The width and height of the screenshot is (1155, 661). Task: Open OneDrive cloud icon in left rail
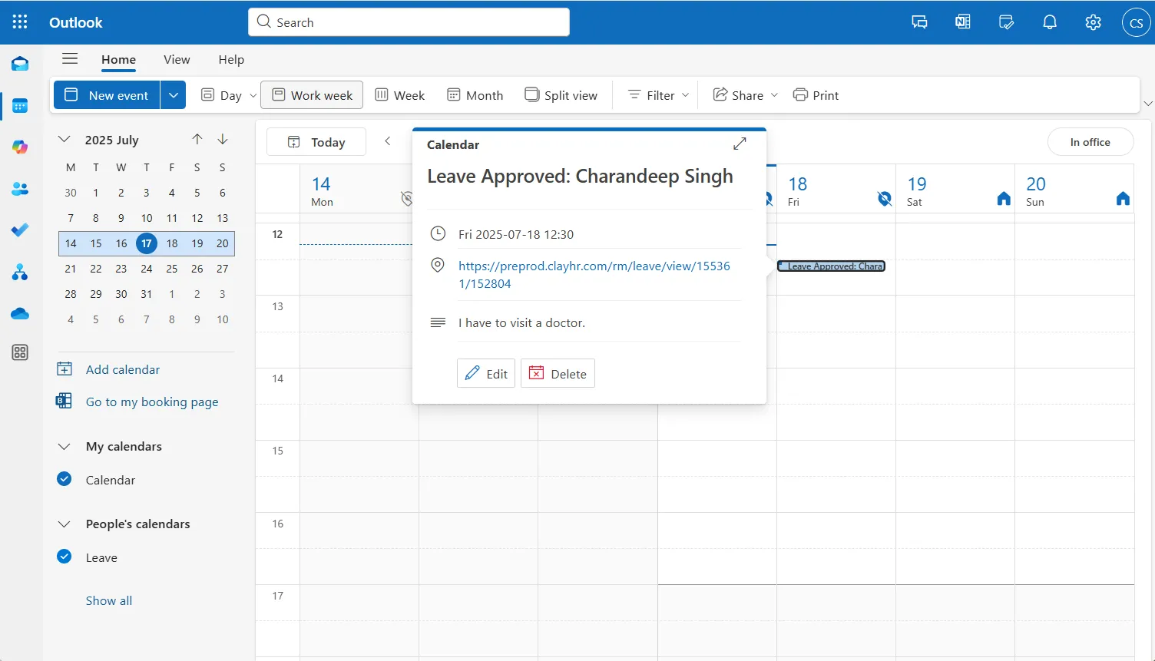20,313
